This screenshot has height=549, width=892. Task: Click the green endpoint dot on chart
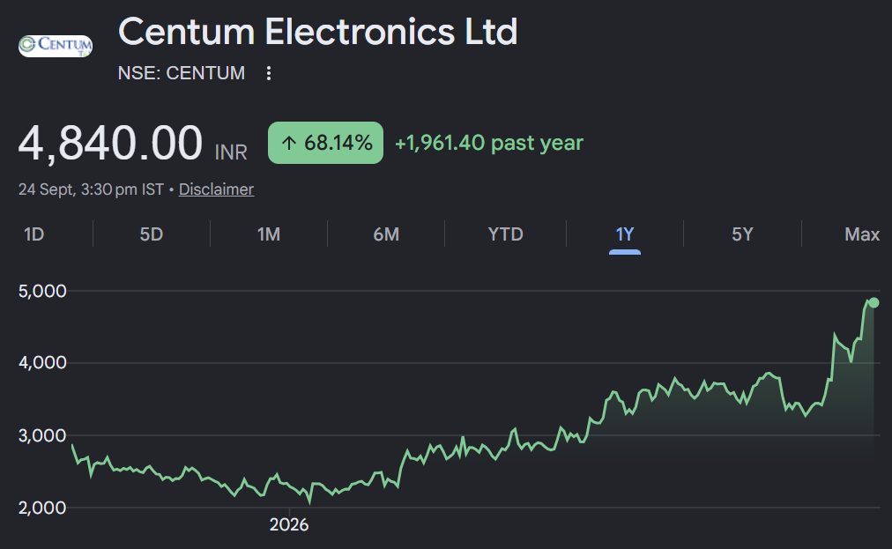point(873,302)
